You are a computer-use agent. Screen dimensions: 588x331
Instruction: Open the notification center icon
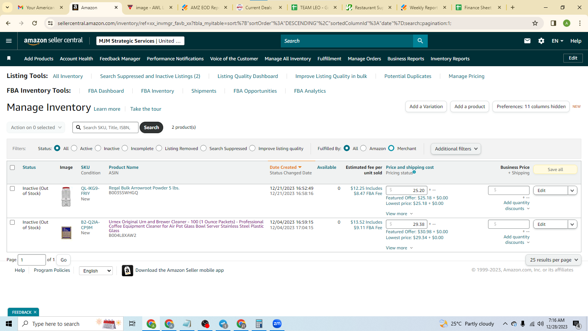[576, 324]
